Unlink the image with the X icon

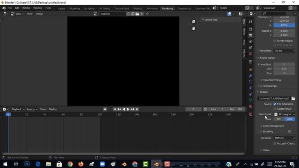click(142, 14)
